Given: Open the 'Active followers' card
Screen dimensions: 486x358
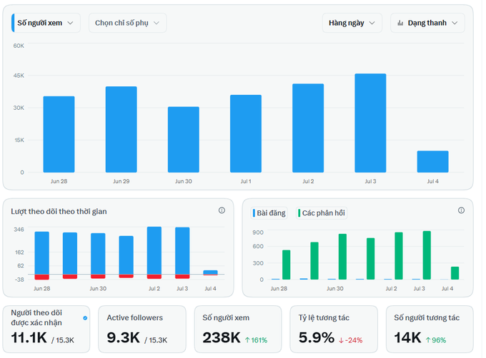Looking at the screenshot, I should click(142, 329).
